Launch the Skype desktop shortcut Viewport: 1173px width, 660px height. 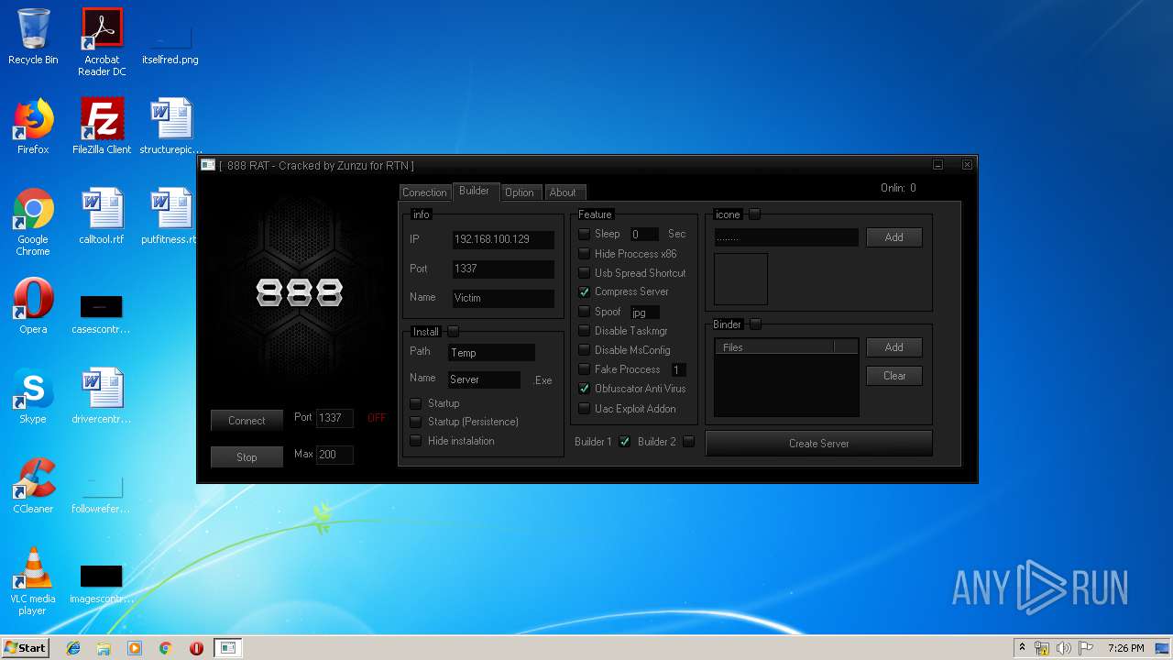click(33, 396)
